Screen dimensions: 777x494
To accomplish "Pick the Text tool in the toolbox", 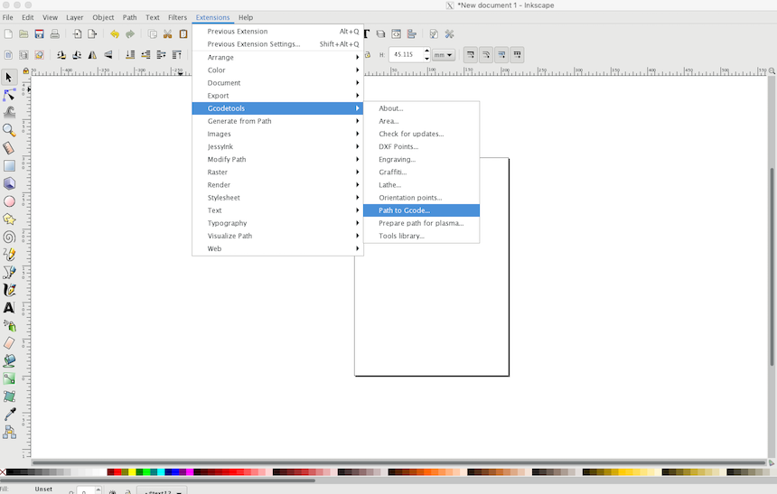I will (9, 308).
